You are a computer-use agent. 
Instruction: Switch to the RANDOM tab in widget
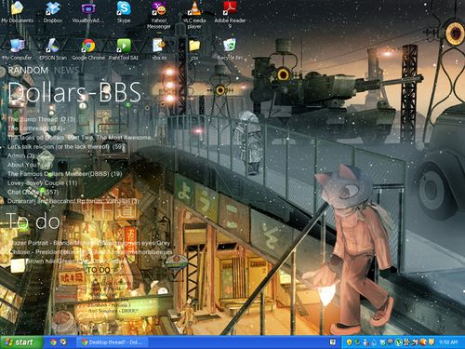coord(28,71)
